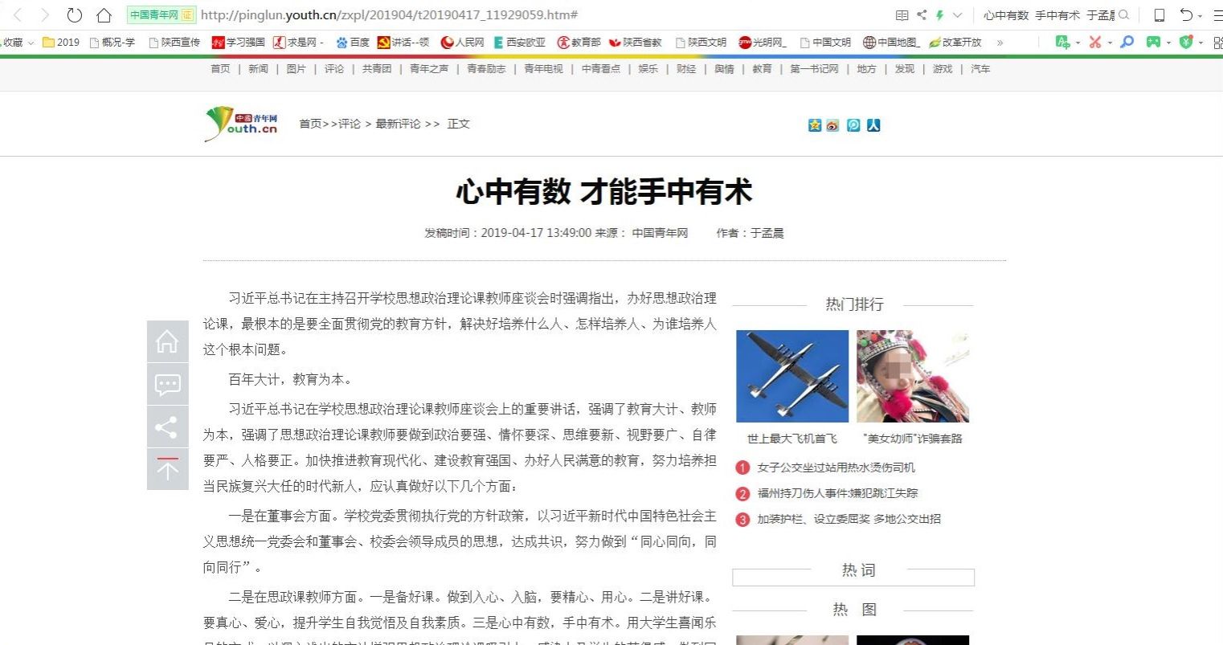Viewport: 1223px width, 645px height.
Task: Click the floating sidebar home icon
Action: pos(167,341)
